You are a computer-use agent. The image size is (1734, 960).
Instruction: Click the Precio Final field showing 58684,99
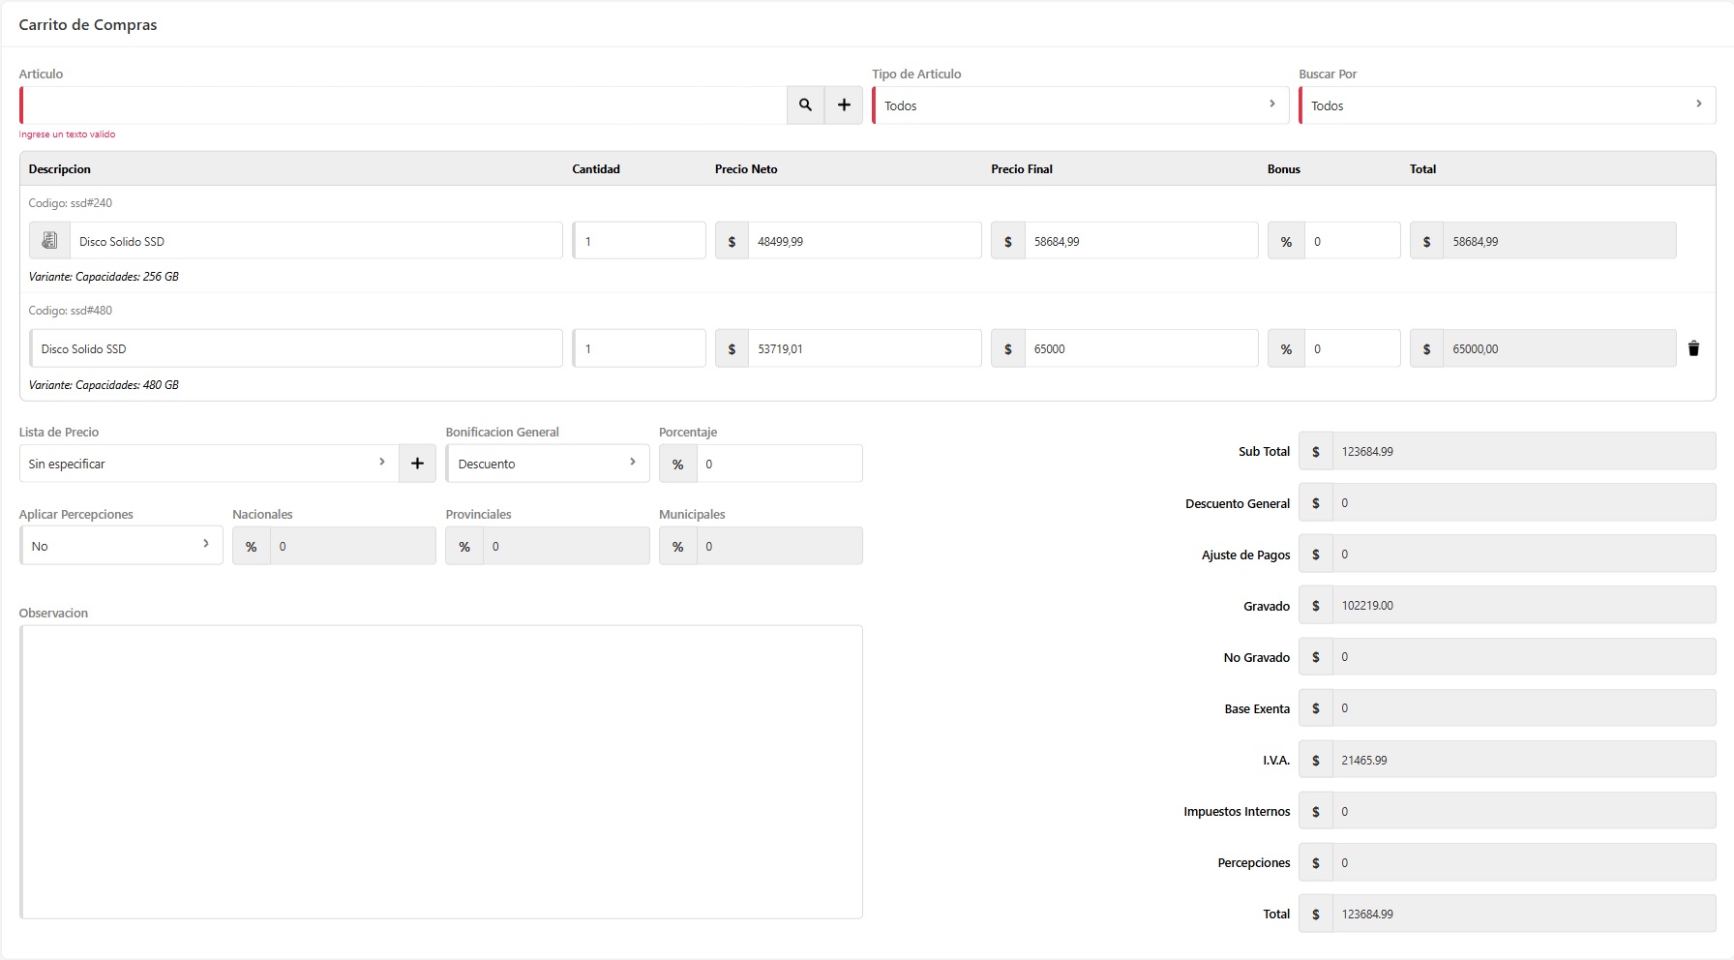click(x=1140, y=241)
